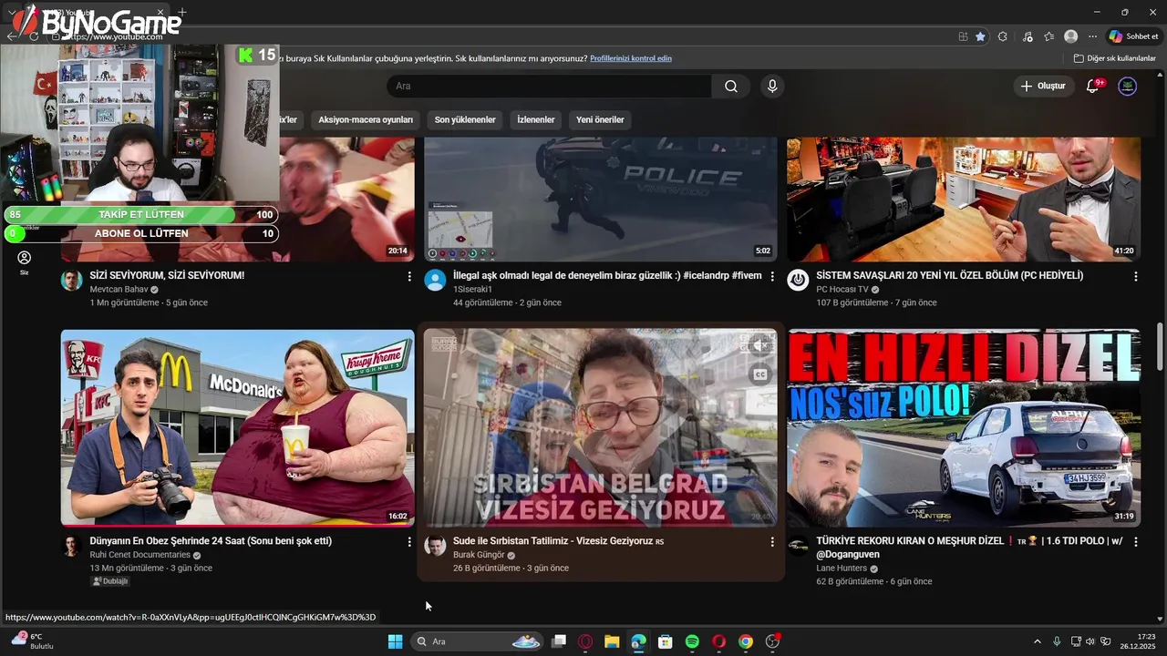Screen dimensions: 1167x656
Task: Reload the page with the refresh icon
Action: coord(34,36)
